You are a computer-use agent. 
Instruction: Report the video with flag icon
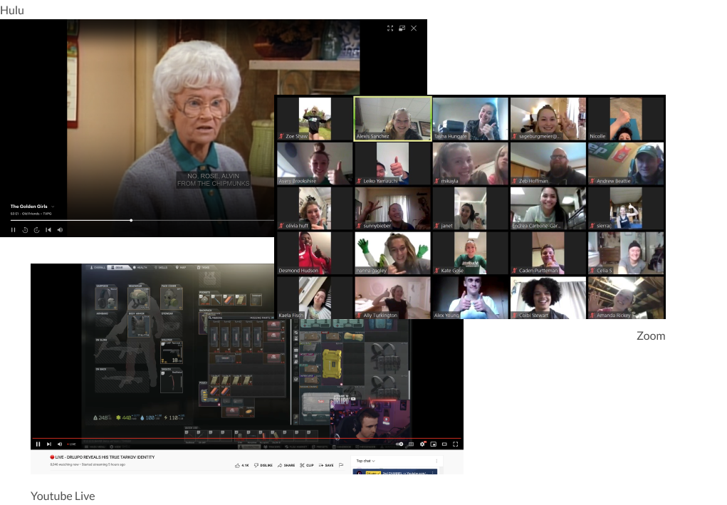(341, 465)
